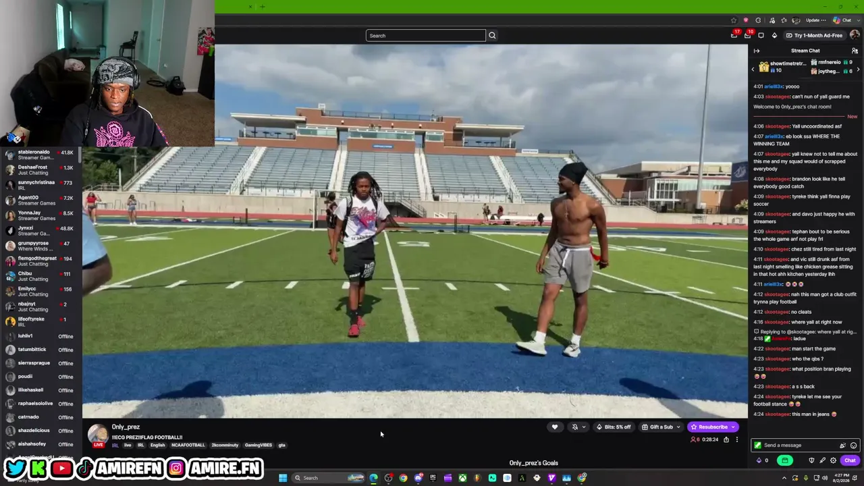This screenshot has width=864, height=486.
Task: Open Twitch notifications inbox with 17 badge
Action: pyautogui.click(x=734, y=35)
